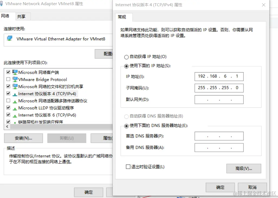The image size is (278, 198).
Task: Select the Microsoft 网络适配器多路传送器协议 row text
Action: pos(53,101)
